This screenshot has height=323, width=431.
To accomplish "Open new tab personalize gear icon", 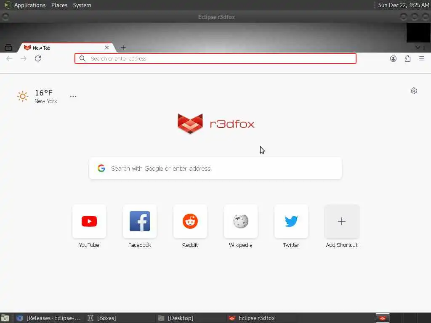I will click(x=414, y=91).
